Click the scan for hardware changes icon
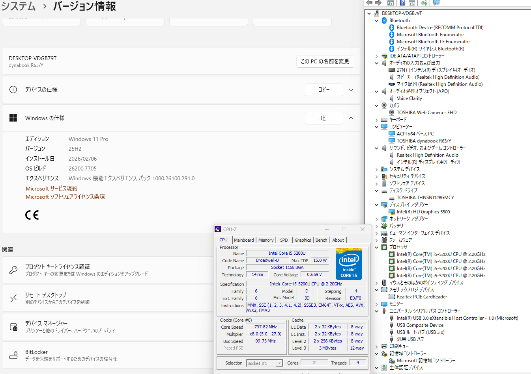The image size is (531, 374). [x=436, y=3]
